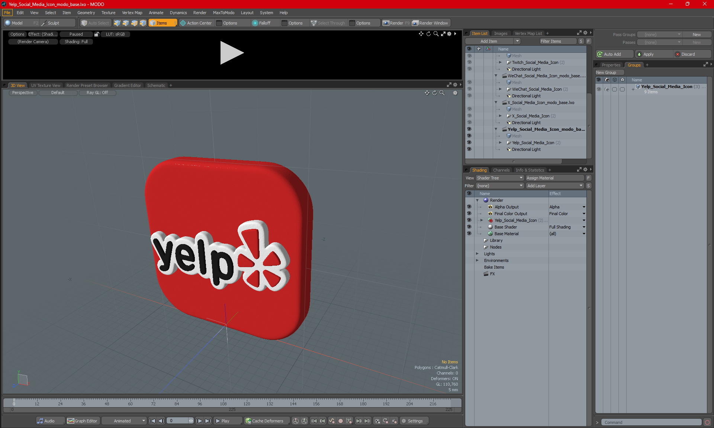Switch to Properties tab
This screenshot has height=428, width=714.
tap(611, 65)
